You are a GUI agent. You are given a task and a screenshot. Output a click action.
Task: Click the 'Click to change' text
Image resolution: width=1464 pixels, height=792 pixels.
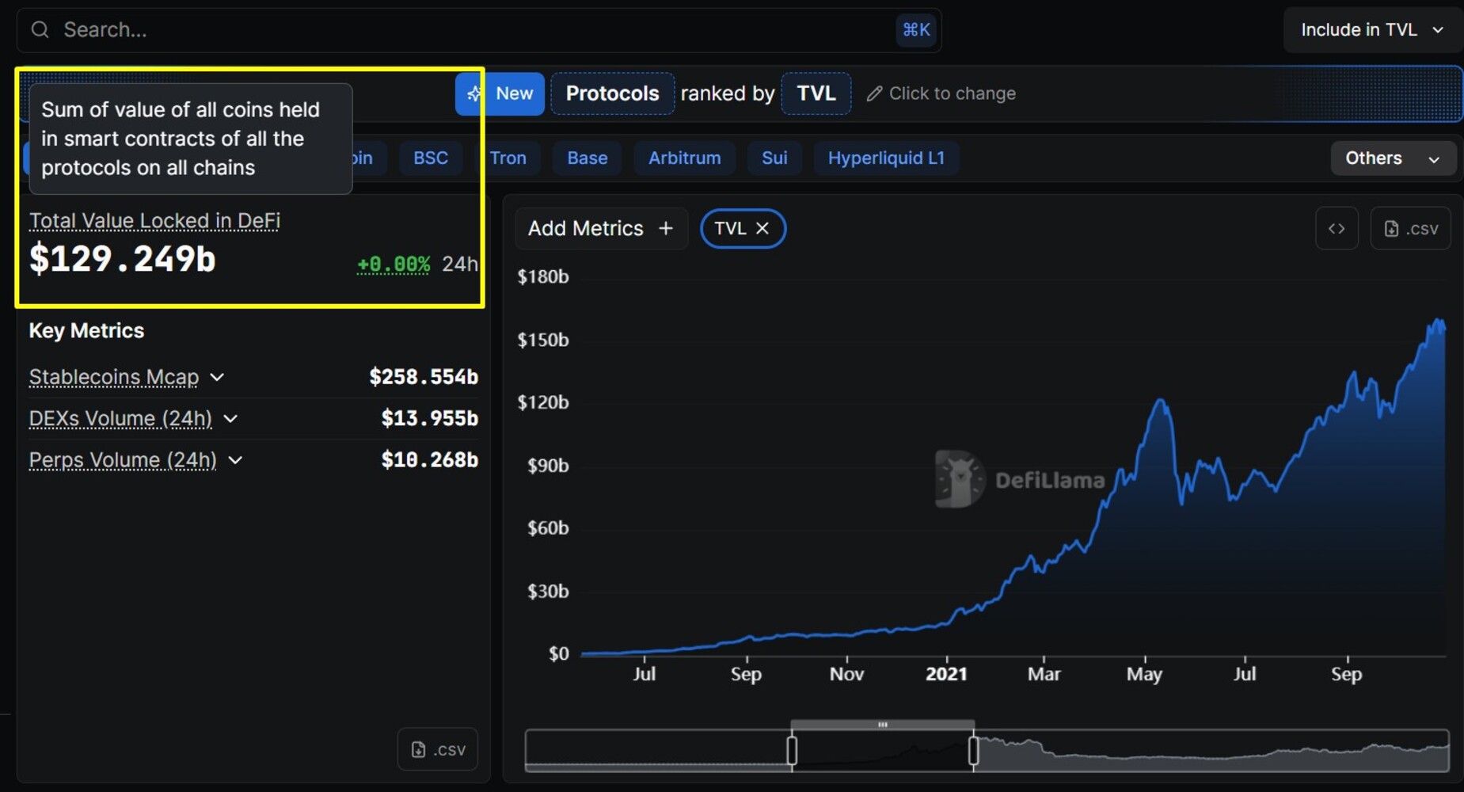(x=952, y=93)
